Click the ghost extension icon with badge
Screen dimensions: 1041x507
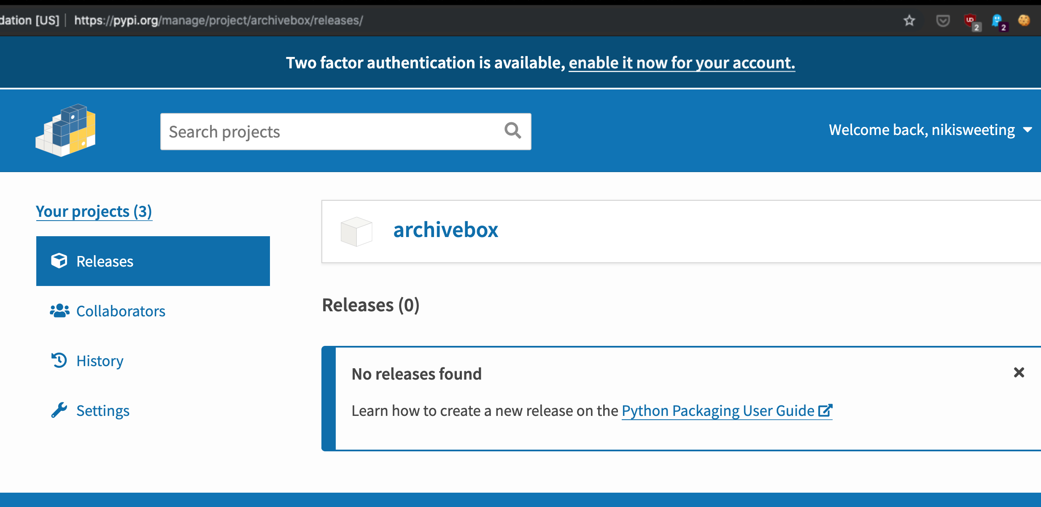[x=998, y=21]
